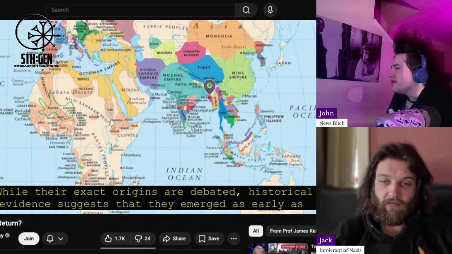Viewport: 452px width, 254px height.
Task: Activate voice search microphone icon
Action: point(270,10)
